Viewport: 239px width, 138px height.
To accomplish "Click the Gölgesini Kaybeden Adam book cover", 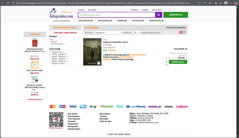I will [92, 52].
